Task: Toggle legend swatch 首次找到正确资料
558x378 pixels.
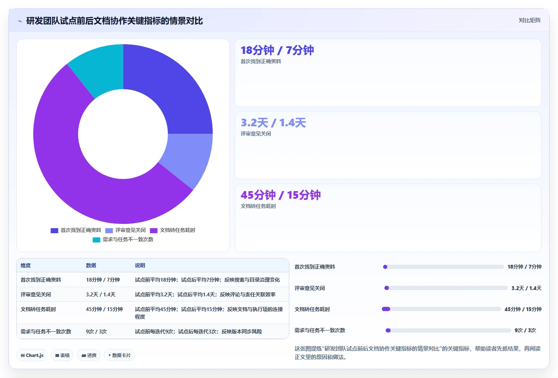Action: click(x=54, y=230)
